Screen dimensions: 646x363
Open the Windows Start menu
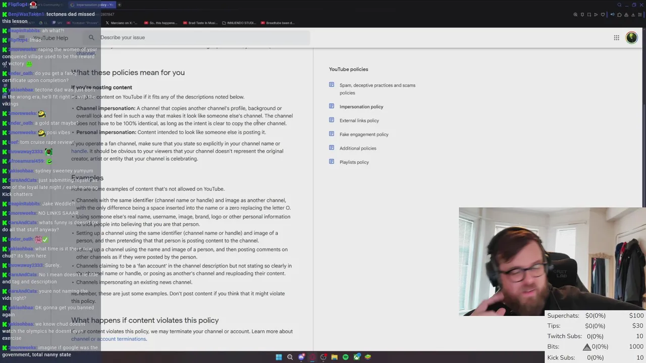(279, 357)
